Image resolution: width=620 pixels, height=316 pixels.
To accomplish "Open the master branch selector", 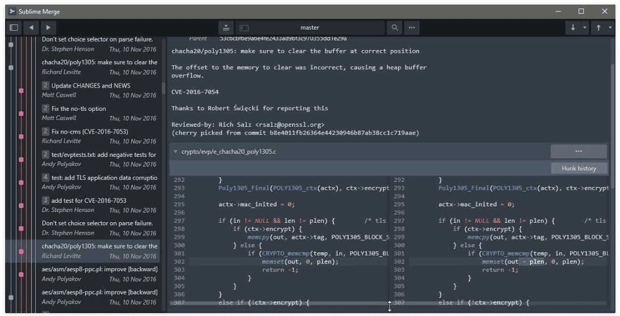I will (x=310, y=28).
